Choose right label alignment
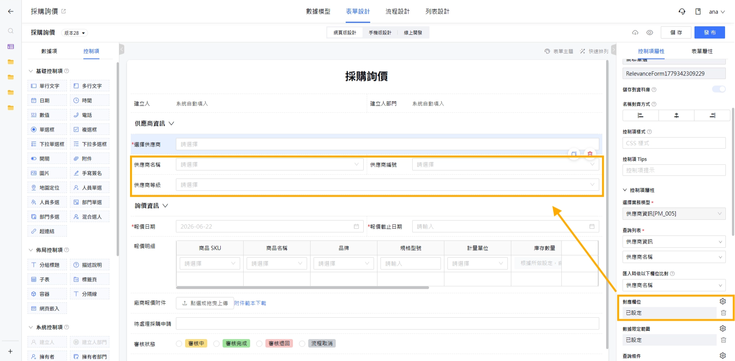The height and width of the screenshot is (361, 735). pos(712,115)
